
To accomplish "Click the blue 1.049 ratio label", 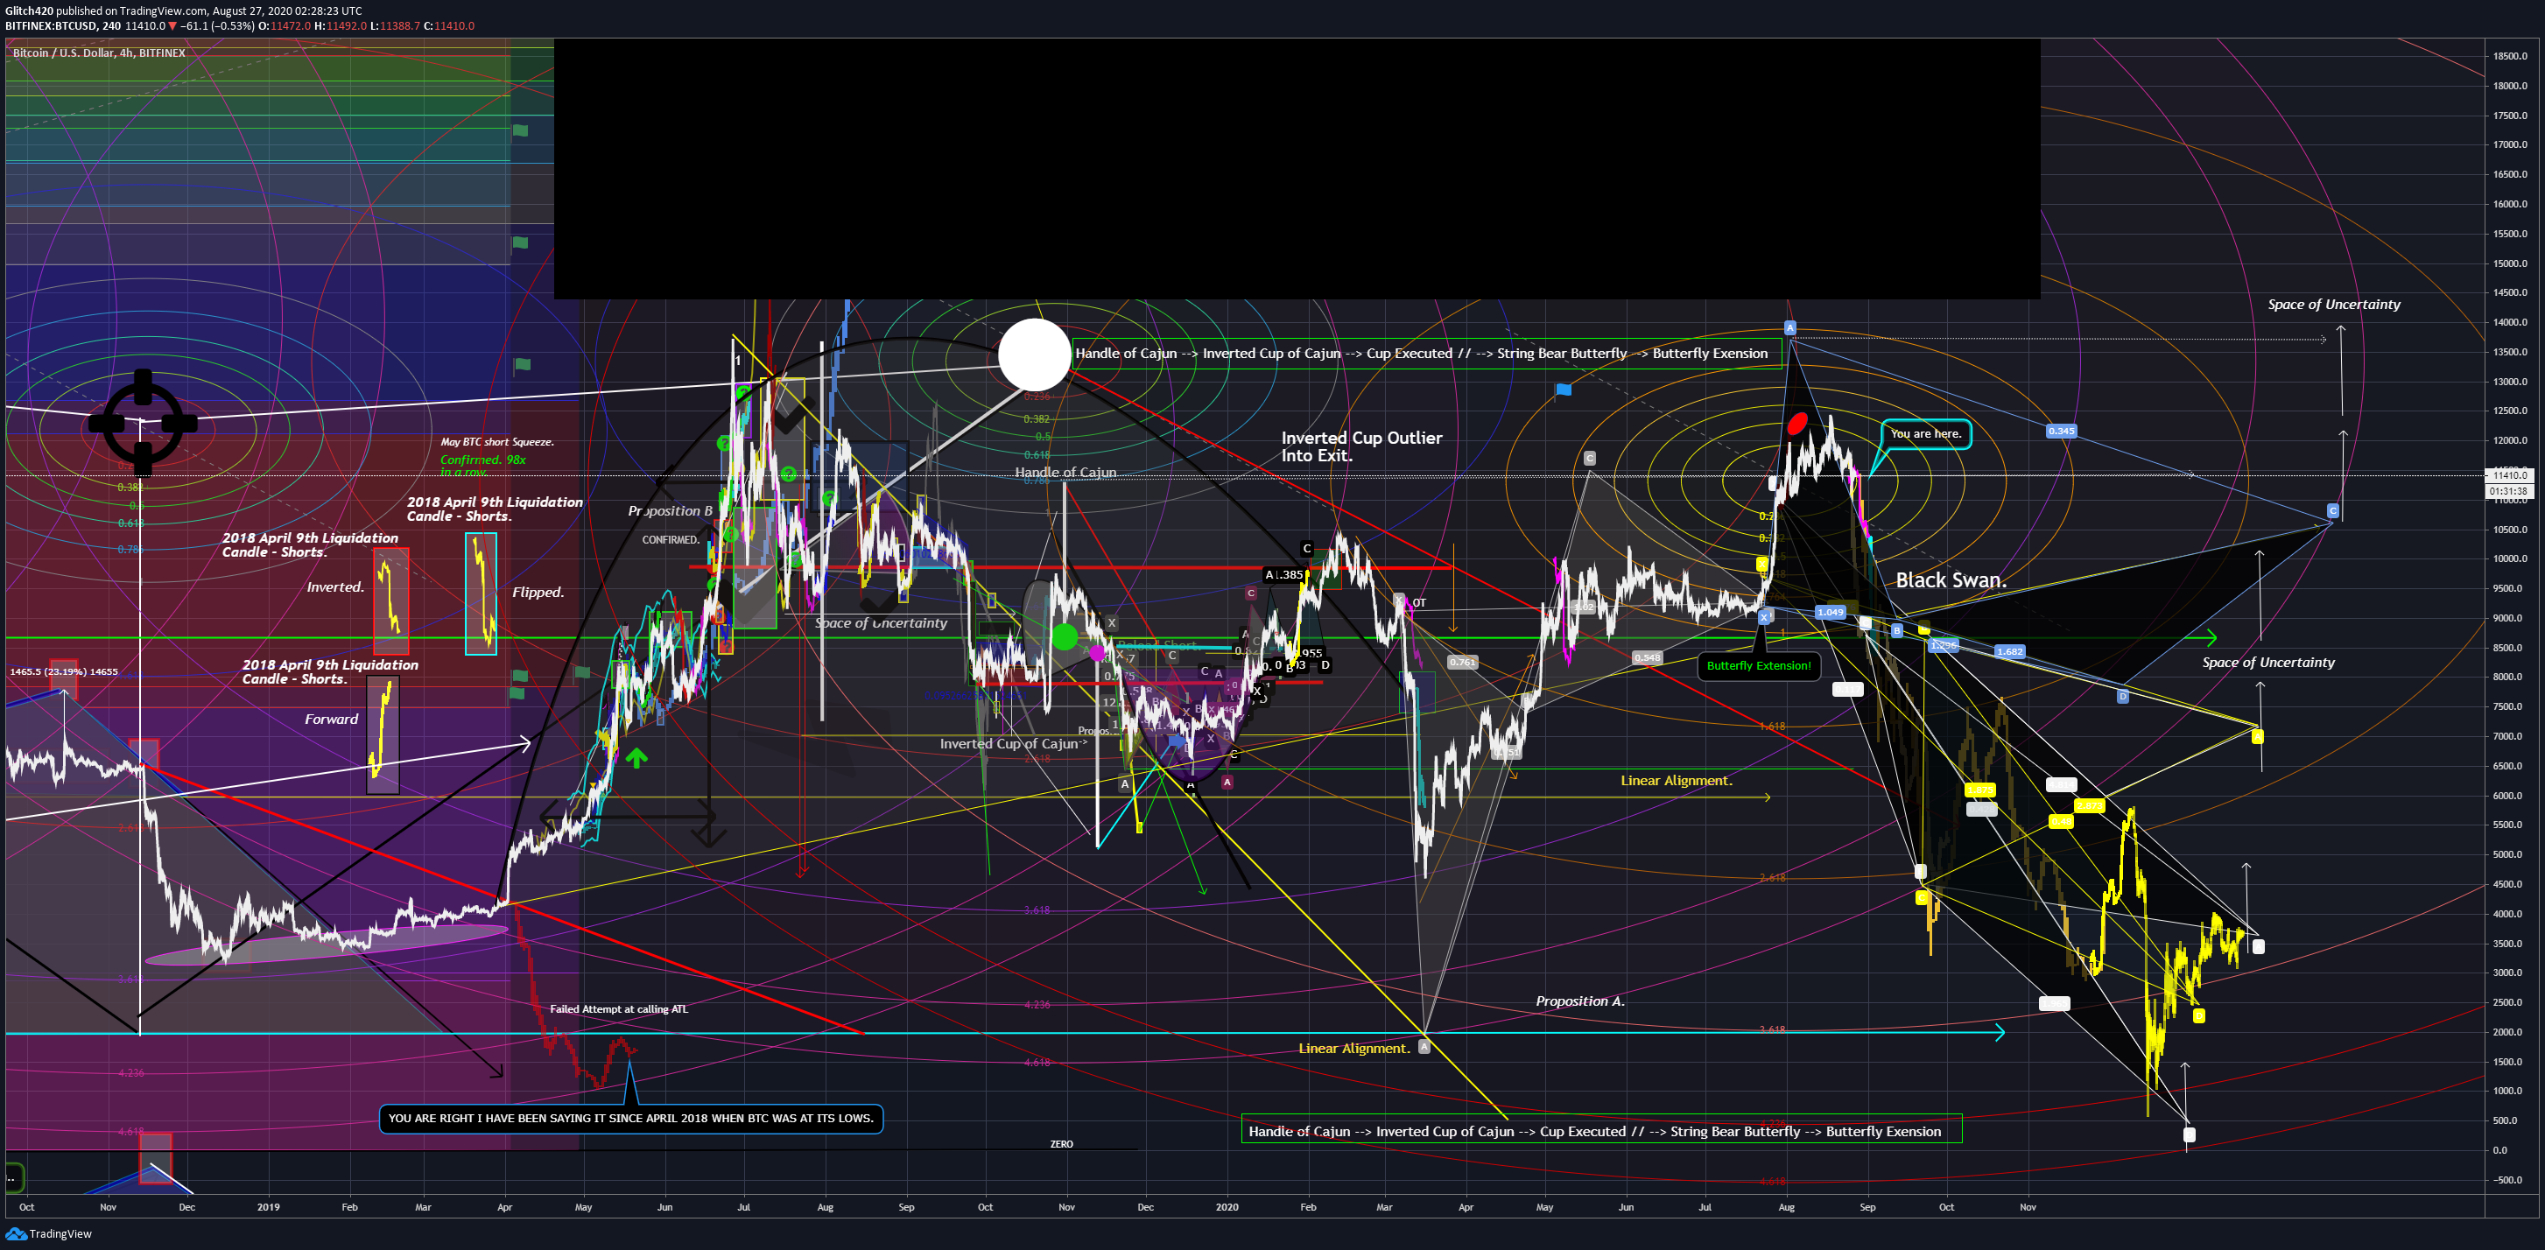I will (1830, 612).
